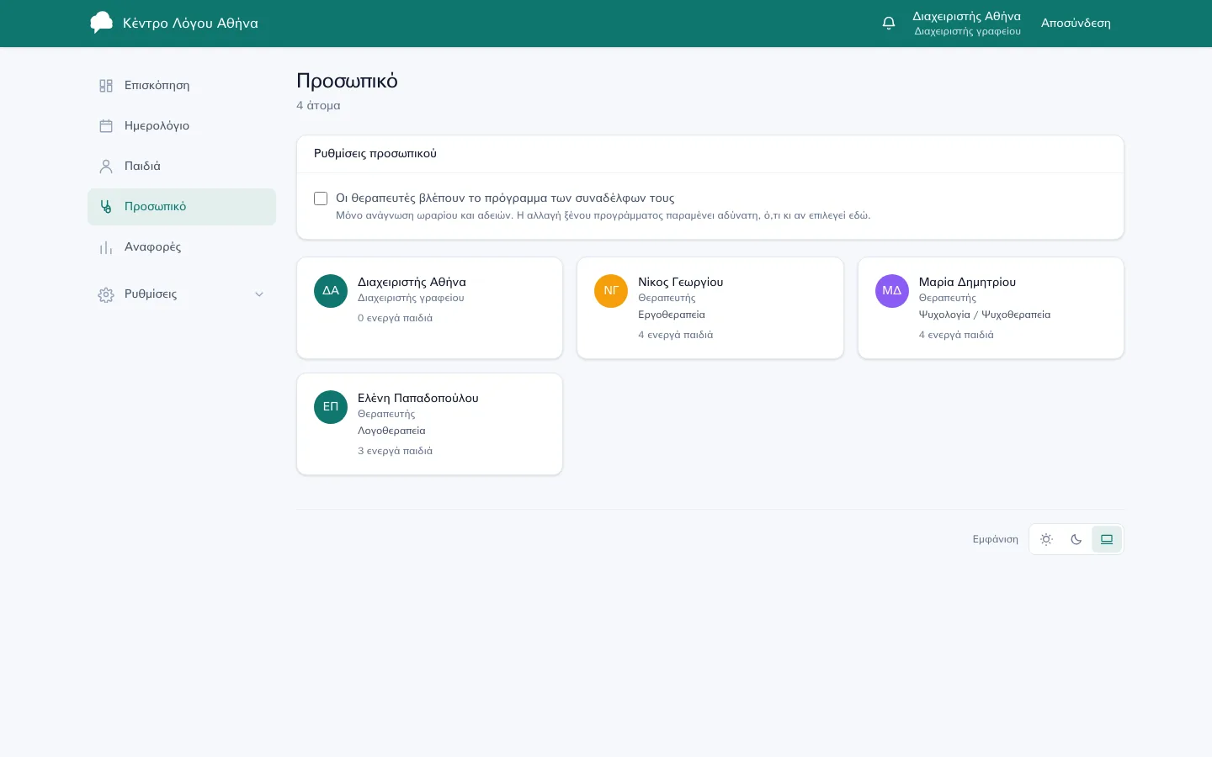Click 'Λογοθεραπεία' specialty text
The width and height of the screenshot is (1212, 757).
click(x=391, y=431)
